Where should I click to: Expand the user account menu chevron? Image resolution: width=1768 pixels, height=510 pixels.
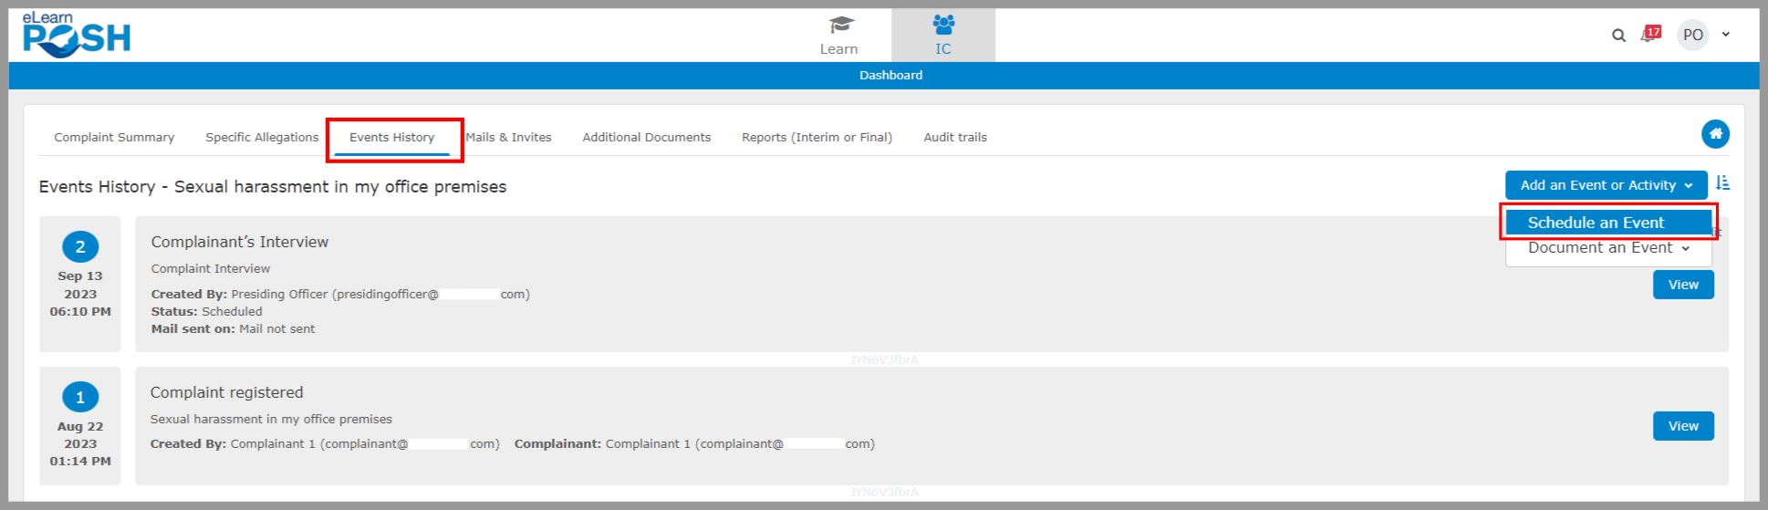point(1726,35)
